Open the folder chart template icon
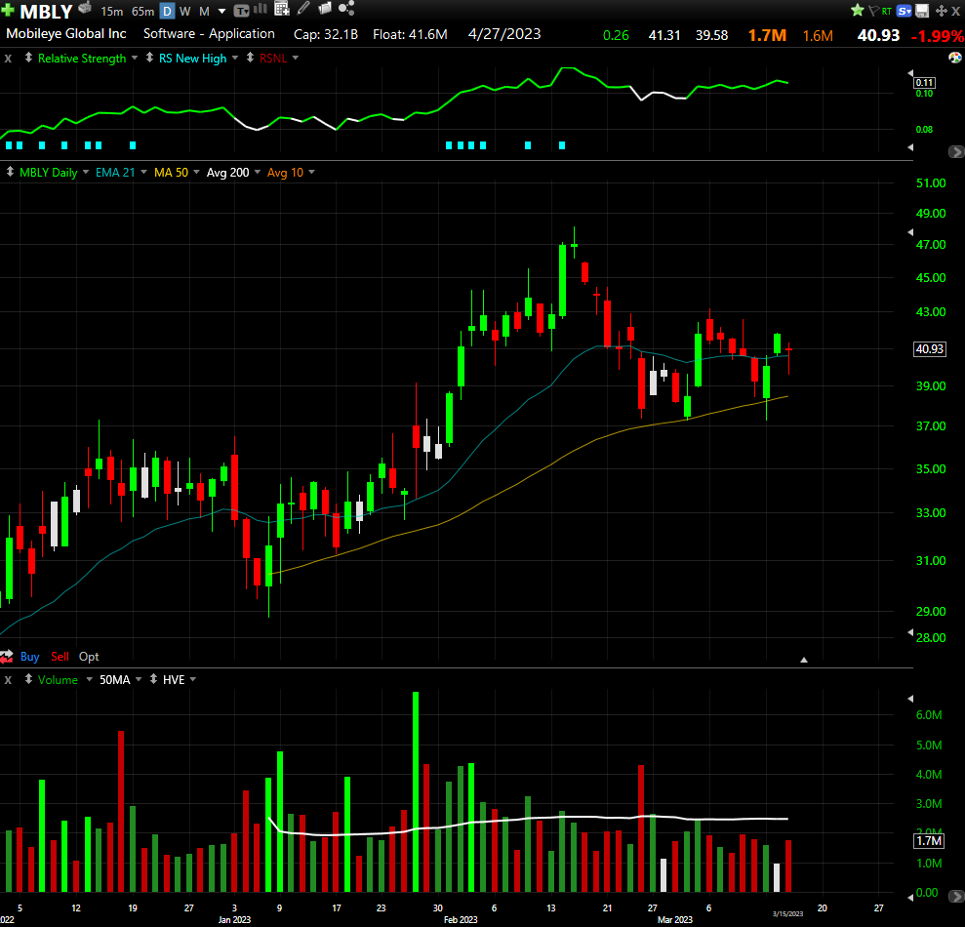Viewport: 965px width, 927px height. [324, 8]
